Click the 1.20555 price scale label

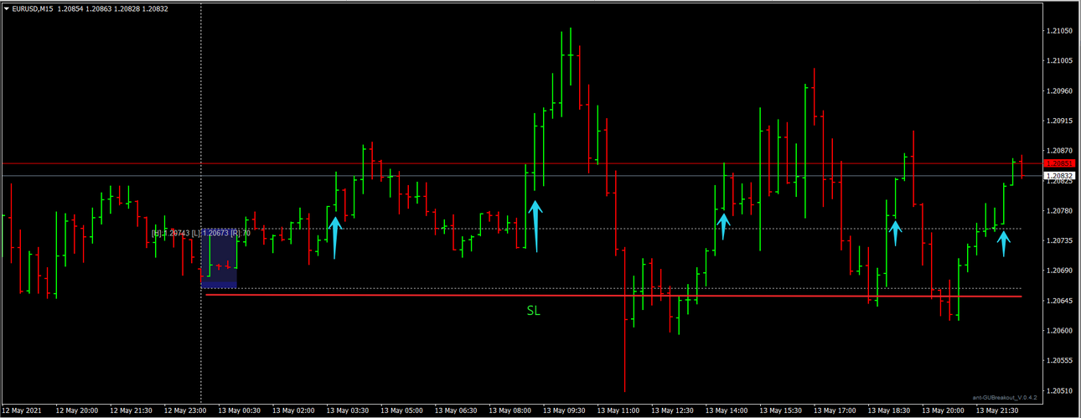(1060, 360)
